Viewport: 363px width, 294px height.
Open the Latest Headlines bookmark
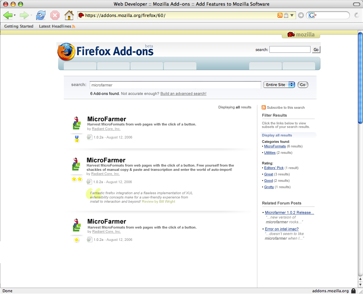(x=57, y=26)
